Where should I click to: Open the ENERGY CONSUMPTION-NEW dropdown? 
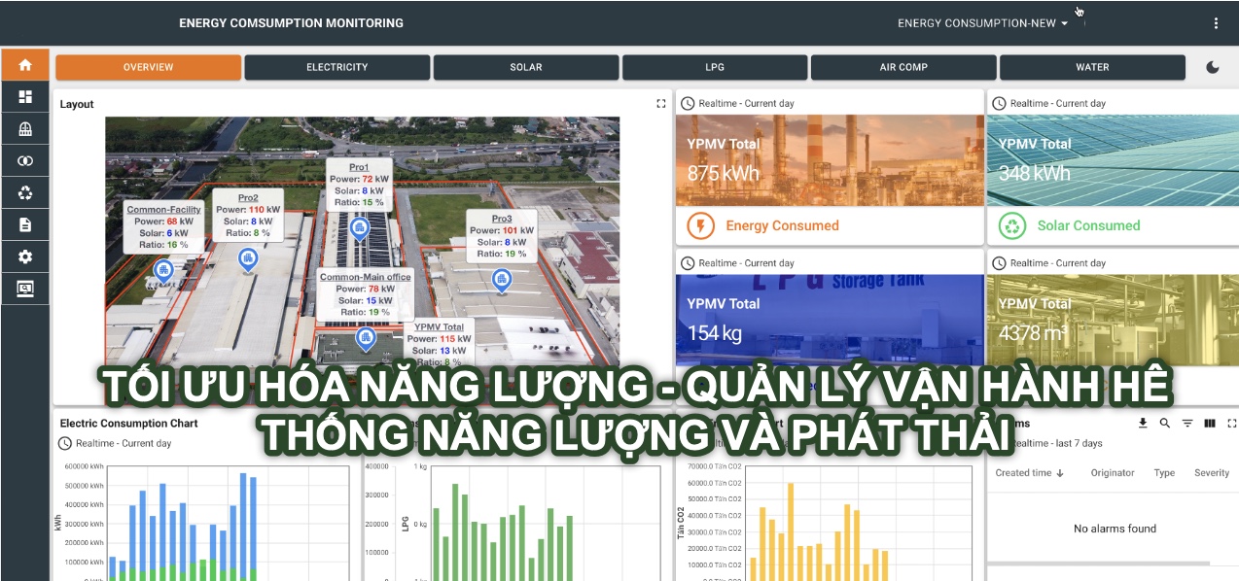[x=982, y=23]
